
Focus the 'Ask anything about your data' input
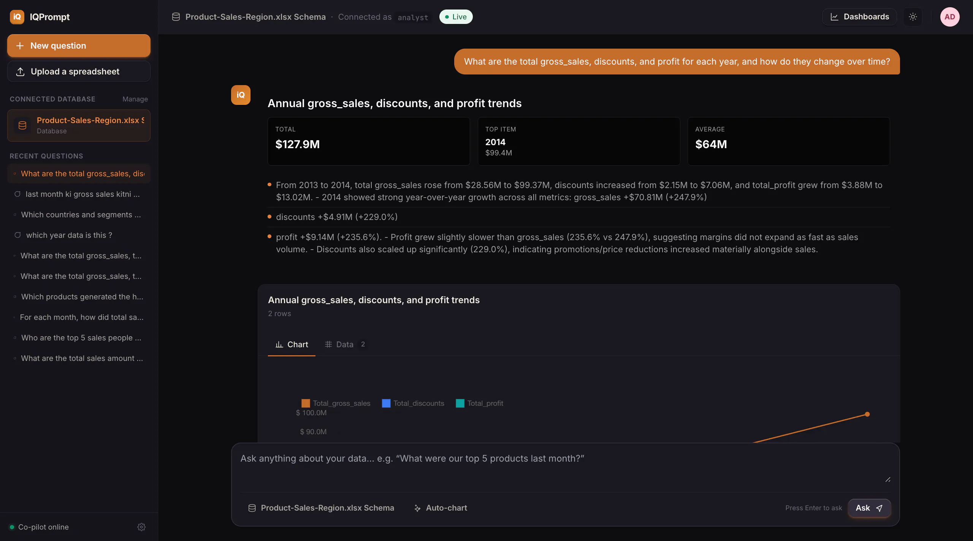tap(565, 467)
